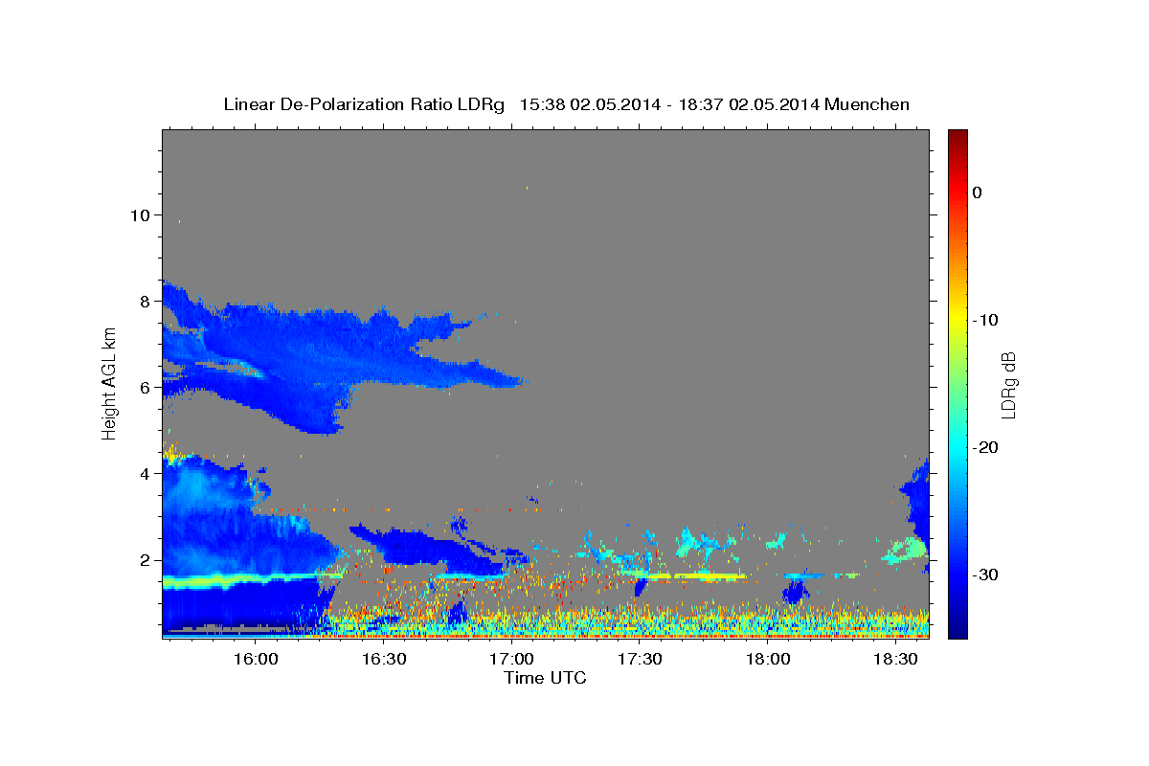Click the green patch near 18:30 at 2 km
This screenshot has width=1149, height=766.
906,550
